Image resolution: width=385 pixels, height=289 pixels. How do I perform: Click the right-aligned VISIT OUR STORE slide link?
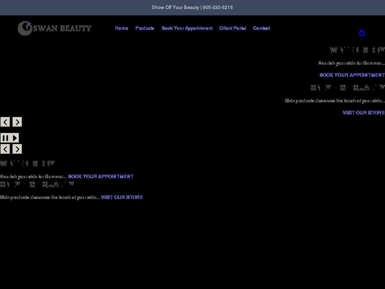(363, 113)
